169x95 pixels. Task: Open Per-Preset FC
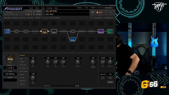pos(109,18)
